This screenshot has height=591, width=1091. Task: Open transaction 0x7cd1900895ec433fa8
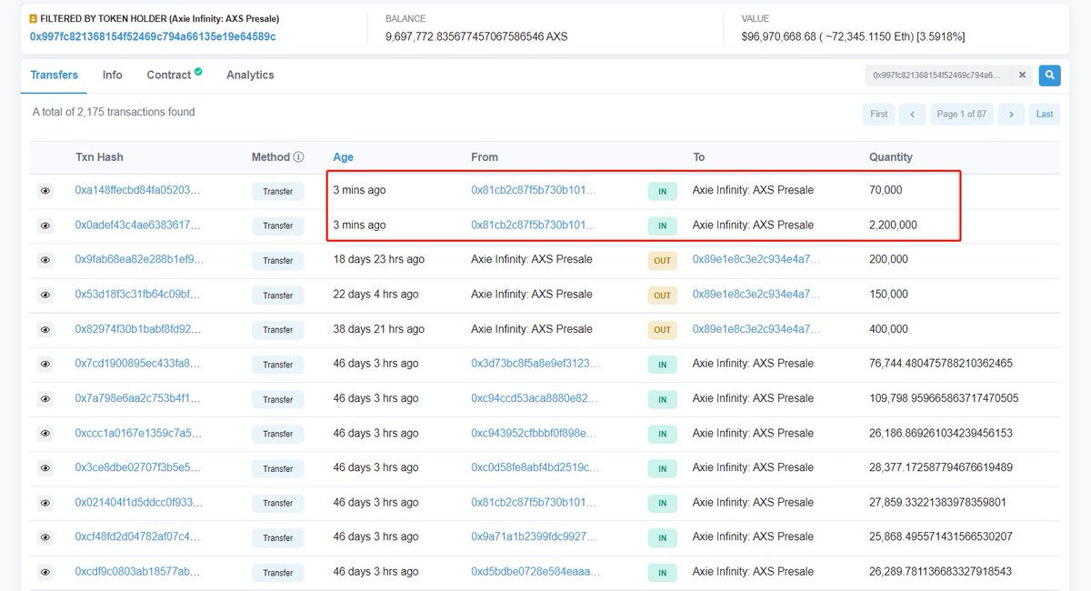pyautogui.click(x=136, y=363)
